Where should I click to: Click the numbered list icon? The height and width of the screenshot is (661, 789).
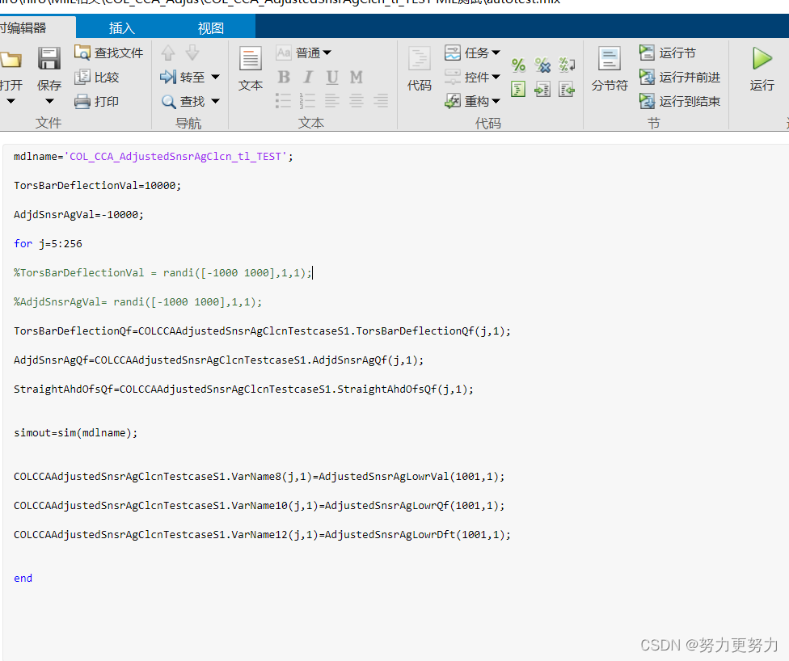(307, 101)
